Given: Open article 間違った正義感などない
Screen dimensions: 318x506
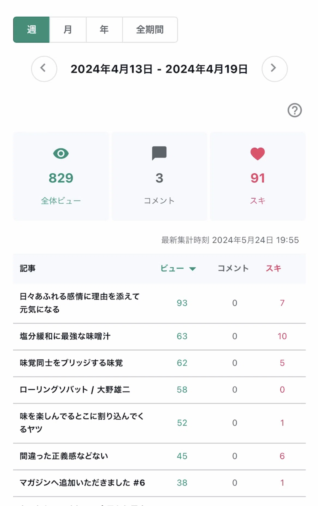Looking at the screenshot, I should [64, 456].
